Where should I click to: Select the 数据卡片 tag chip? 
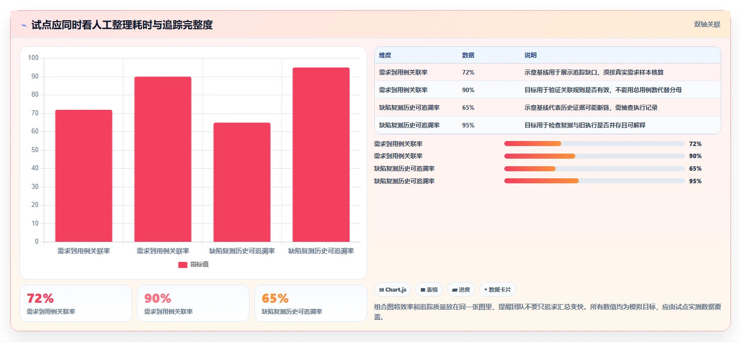tap(498, 290)
